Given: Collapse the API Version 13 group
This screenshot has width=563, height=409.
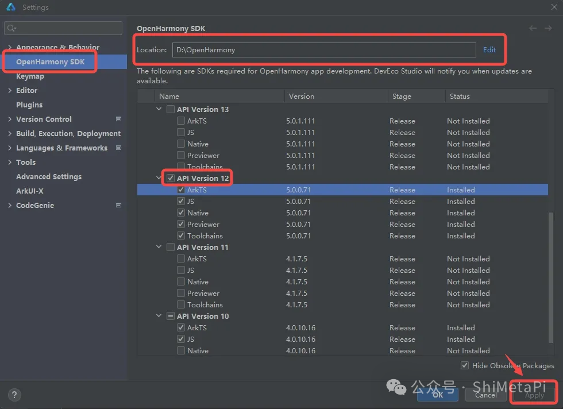Looking at the screenshot, I should 159,109.
